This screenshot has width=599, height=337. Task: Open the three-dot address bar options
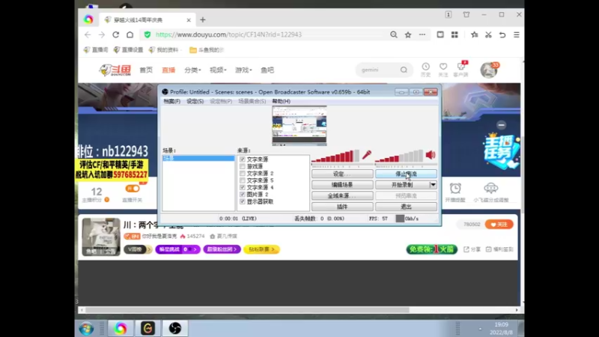coord(422,34)
